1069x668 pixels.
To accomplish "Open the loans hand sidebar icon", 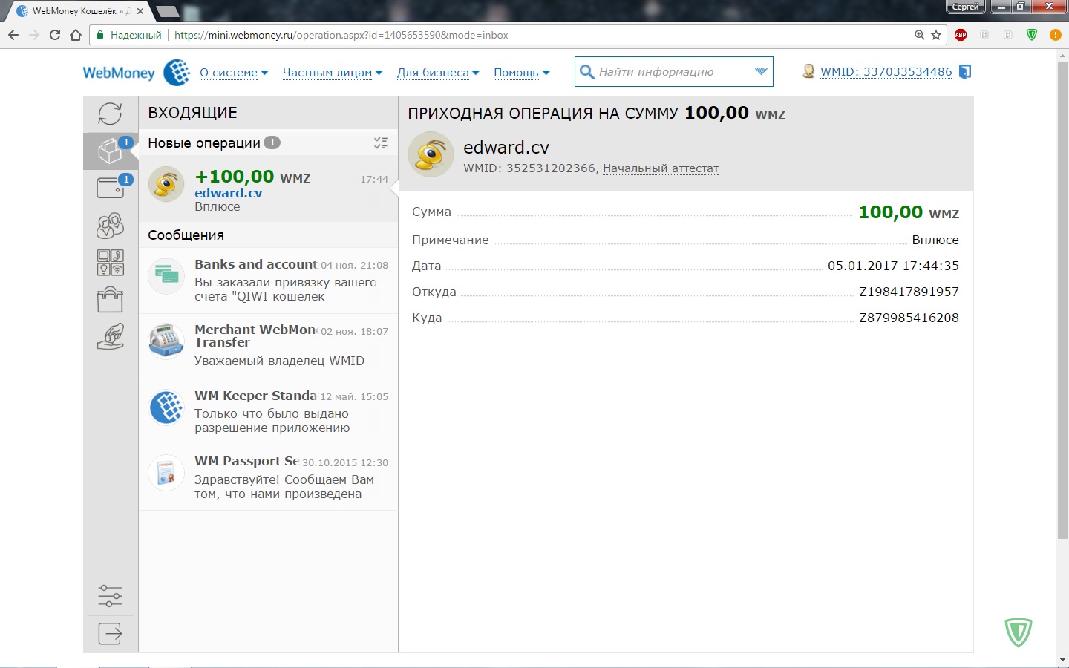I will pyautogui.click(x=110, y=336).
